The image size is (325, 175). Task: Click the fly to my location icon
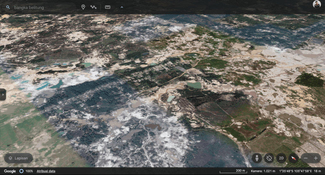tap(269, 158)
